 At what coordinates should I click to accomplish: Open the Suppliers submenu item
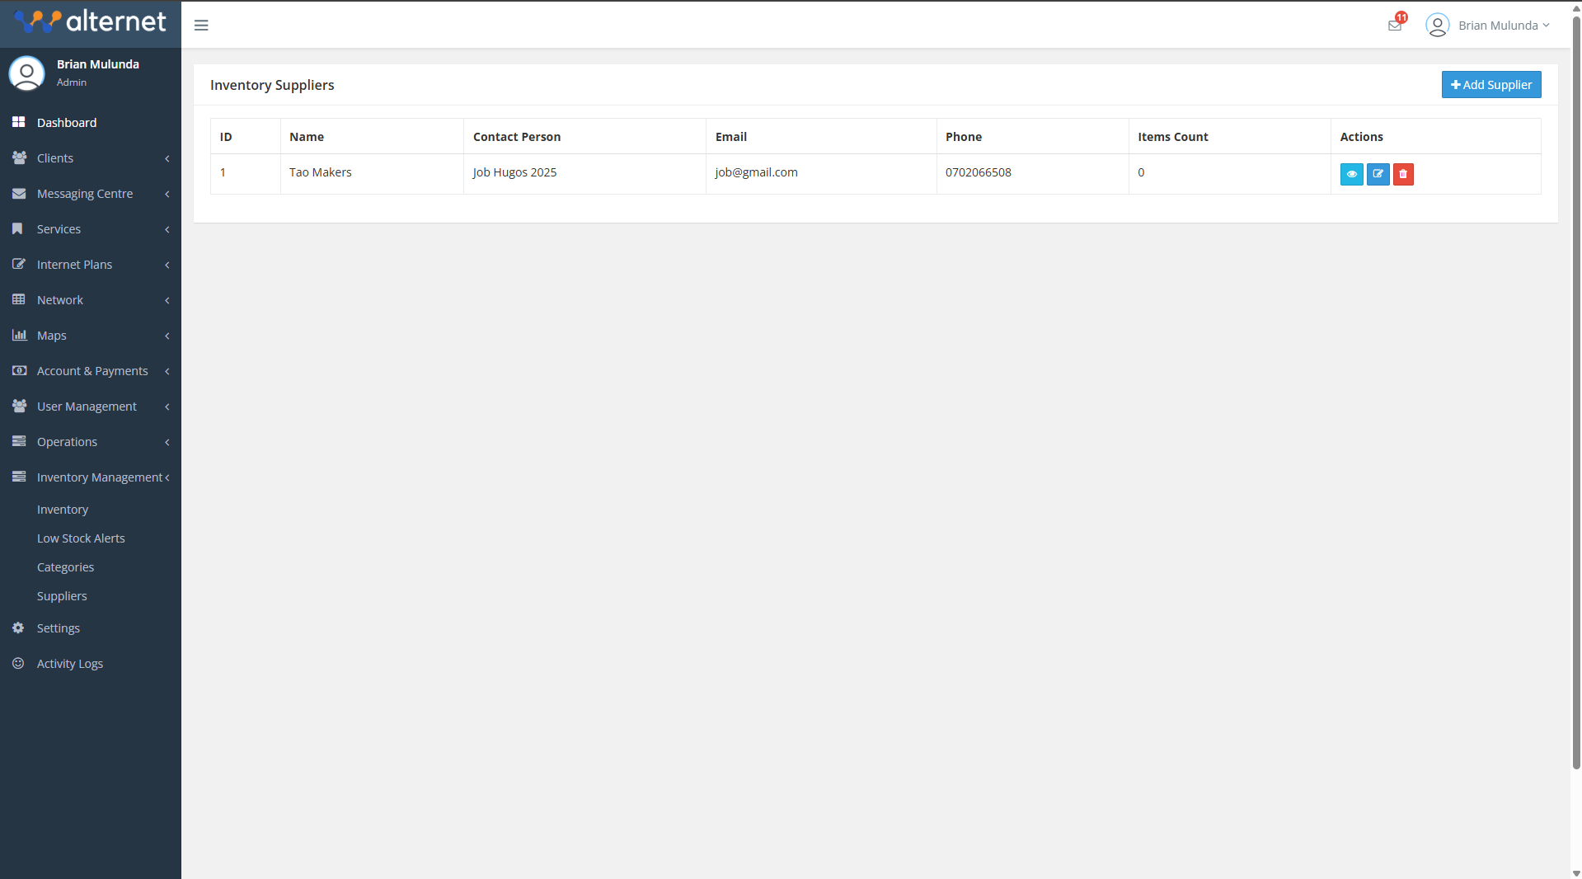click(62, 596)
